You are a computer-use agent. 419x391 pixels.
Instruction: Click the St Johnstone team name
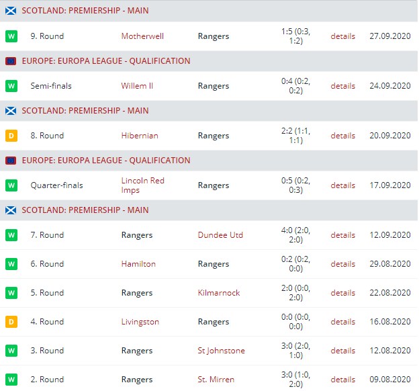[x=222, y=351]
